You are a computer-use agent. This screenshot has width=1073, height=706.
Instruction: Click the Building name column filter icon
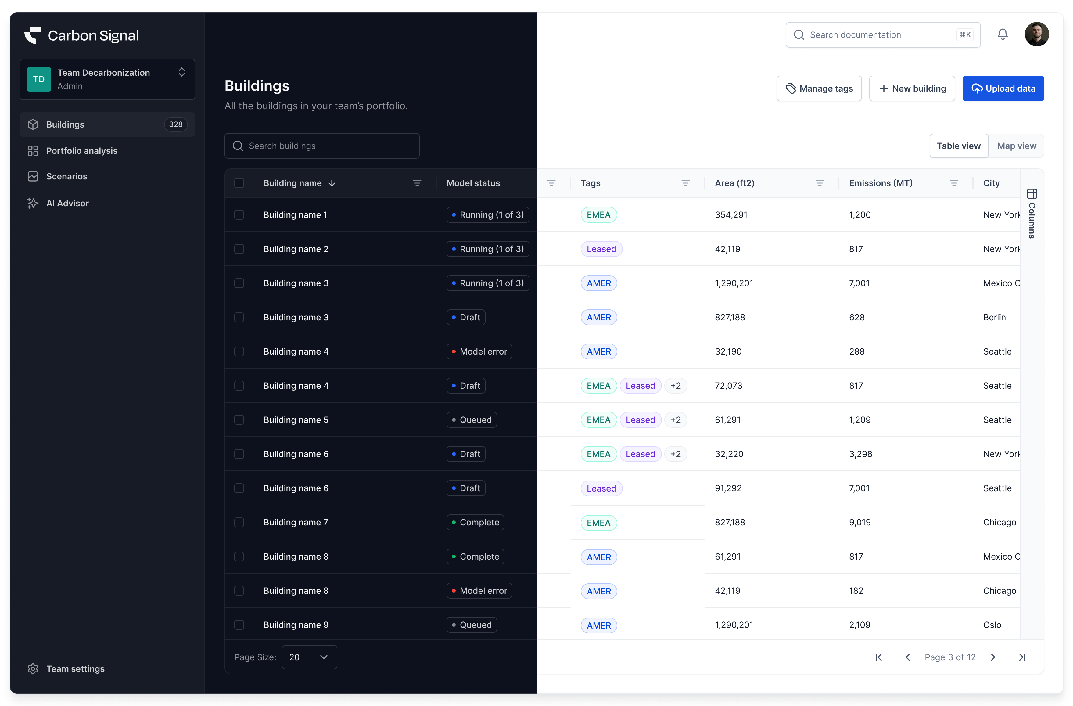click(417, 183)
